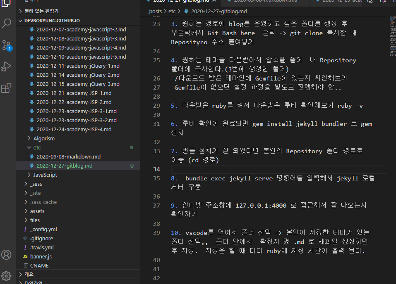396x284 pixels.
Task: Click line number 31 in gutter
Action: click(x=156, y=124)
